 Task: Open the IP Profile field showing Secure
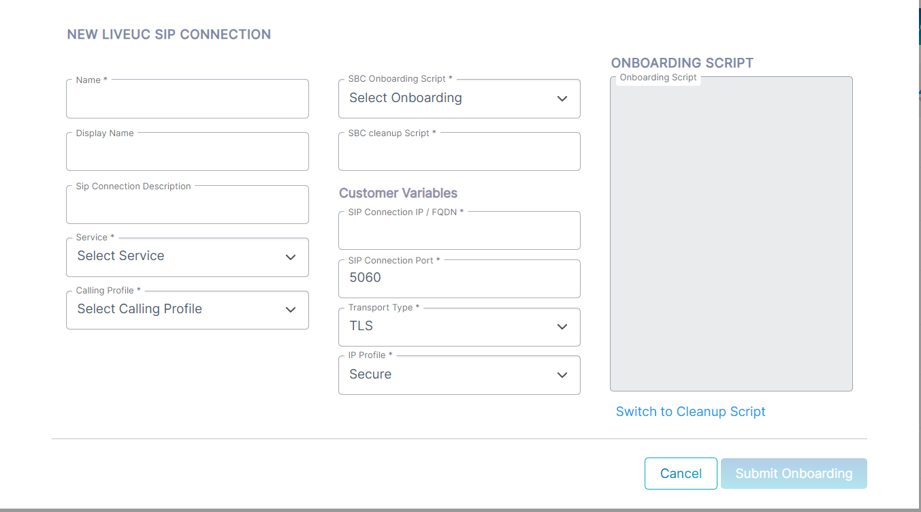point(459,375)
